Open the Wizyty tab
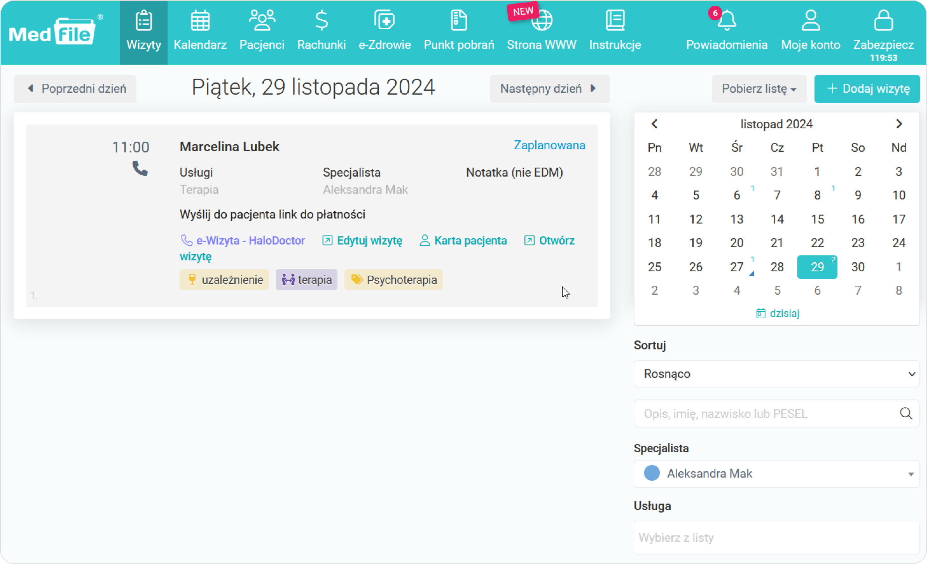Viewport: 927px width, 564px height. [x=143, y=32]
